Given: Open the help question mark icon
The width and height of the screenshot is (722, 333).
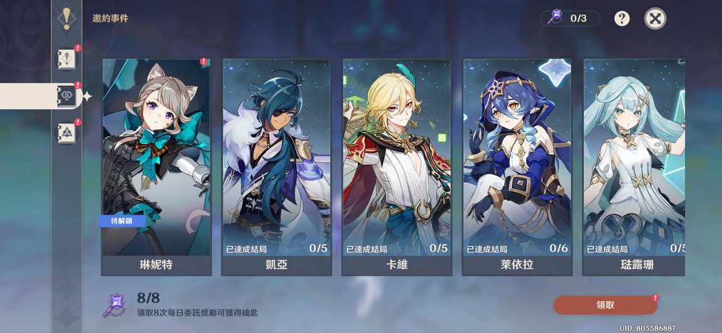Looking at the screenshot, I should point(622,19).
